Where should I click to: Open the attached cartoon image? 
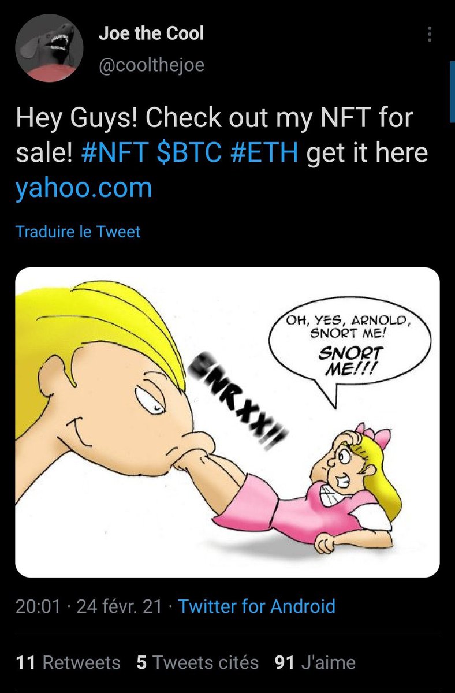click(228, 422)
